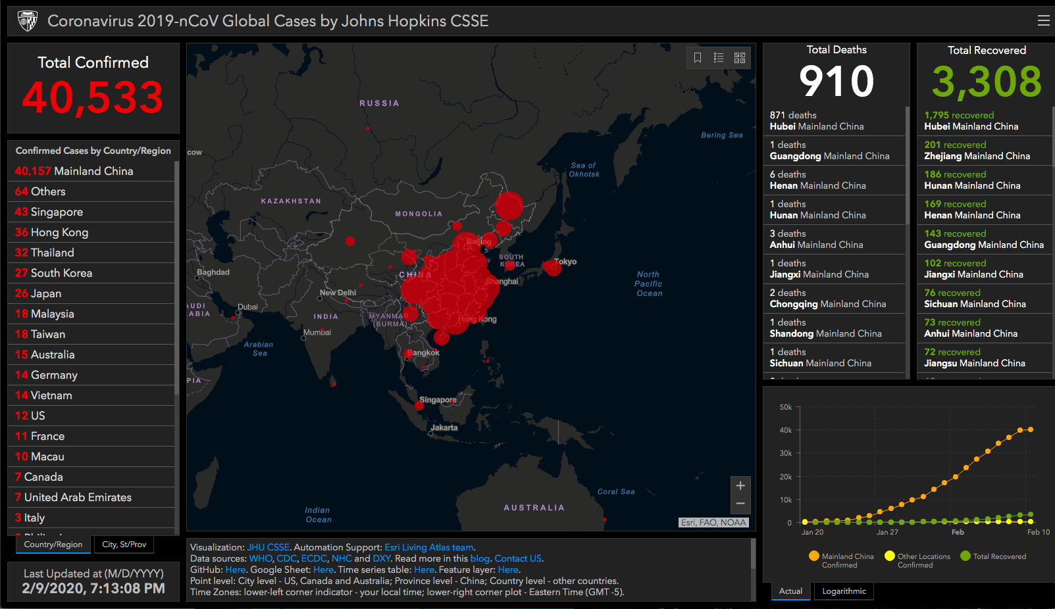Click the 143 recovered Guangdong entry
The image size is (1055, 609).
pyautogui.click(x=985, y=239)
